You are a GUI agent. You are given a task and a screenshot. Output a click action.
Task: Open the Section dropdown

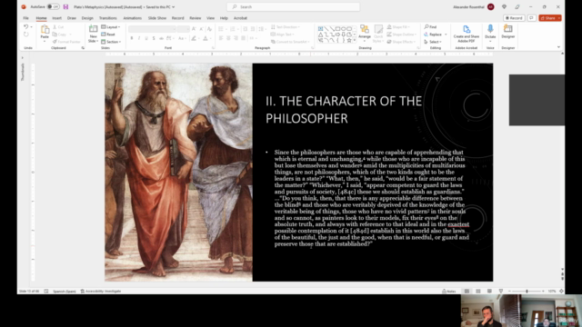click(x=111, y=42)
